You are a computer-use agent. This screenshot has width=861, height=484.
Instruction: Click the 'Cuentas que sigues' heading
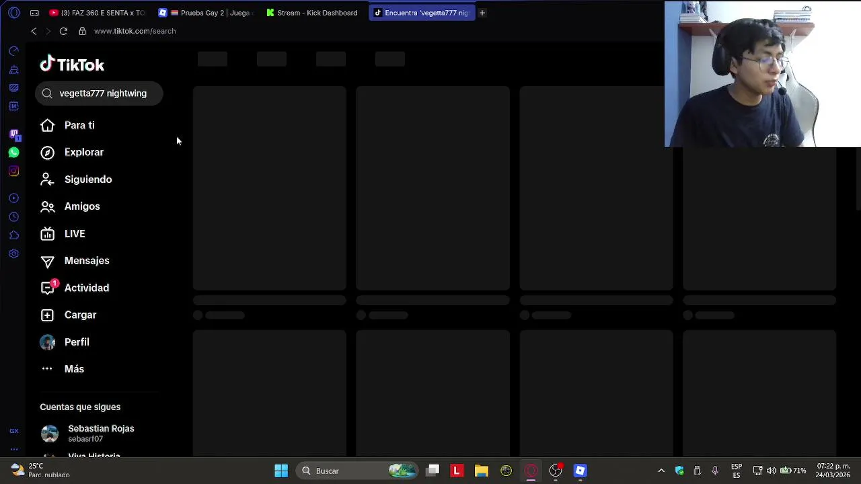click(80, 407)
